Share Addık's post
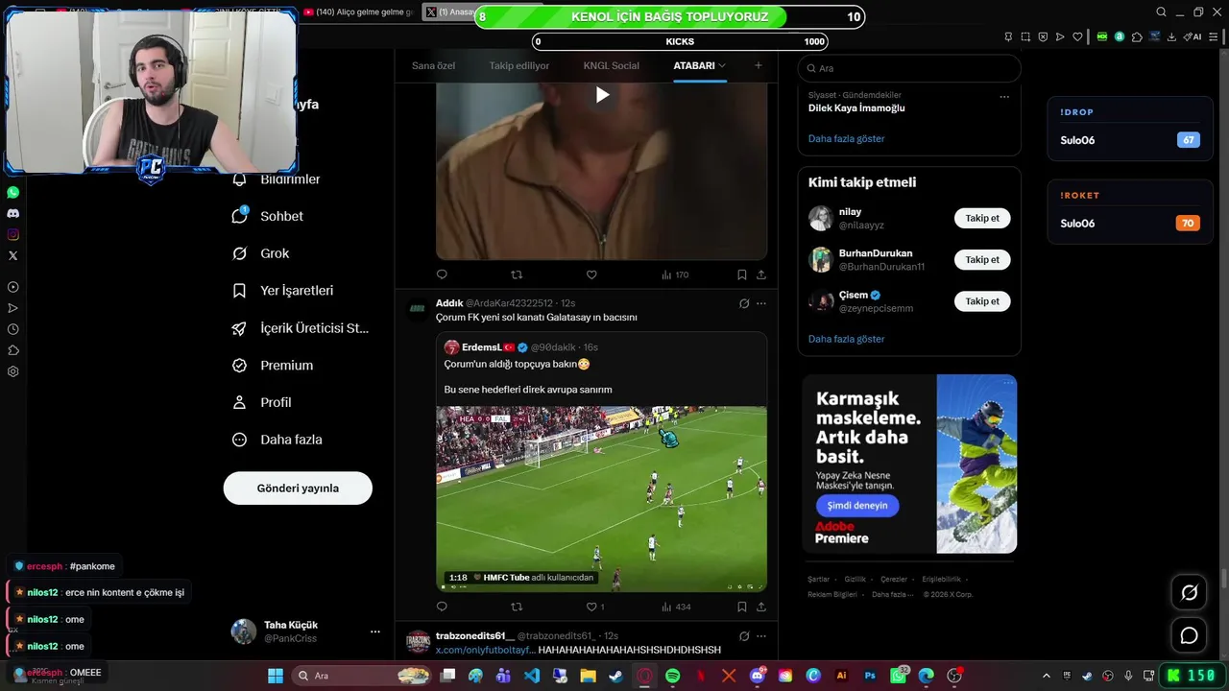This screenshot has width=1229, height=691. point(761,607)
